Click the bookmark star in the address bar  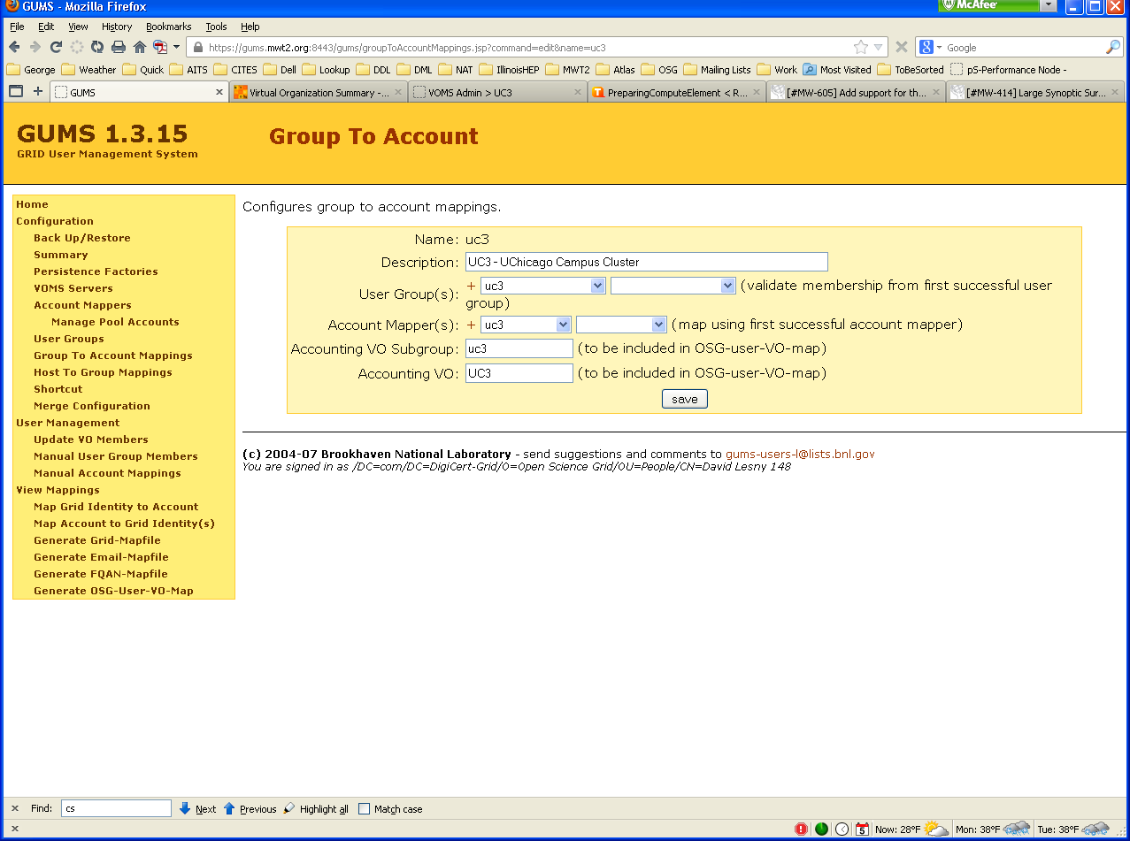859,47
